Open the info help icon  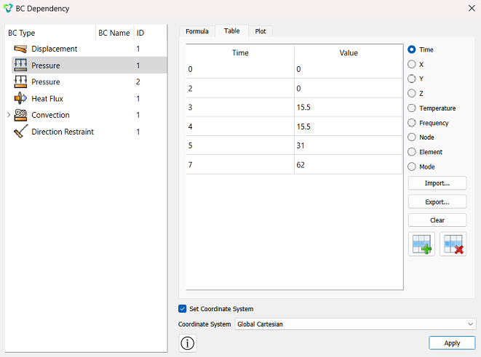[x=188, y=343]
